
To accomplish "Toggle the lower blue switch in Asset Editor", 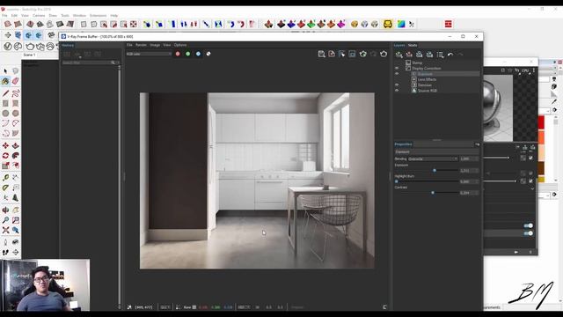I will (528, 233).
